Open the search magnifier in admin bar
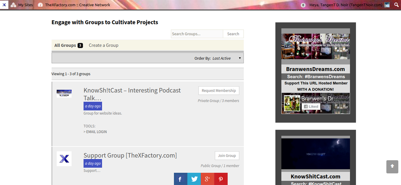Image resolution: width=401 pixels, height=185 pixels. [396, 5]
